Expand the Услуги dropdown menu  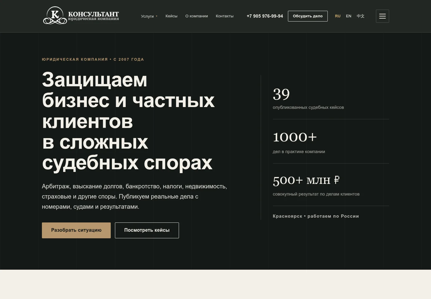[149, 16]
